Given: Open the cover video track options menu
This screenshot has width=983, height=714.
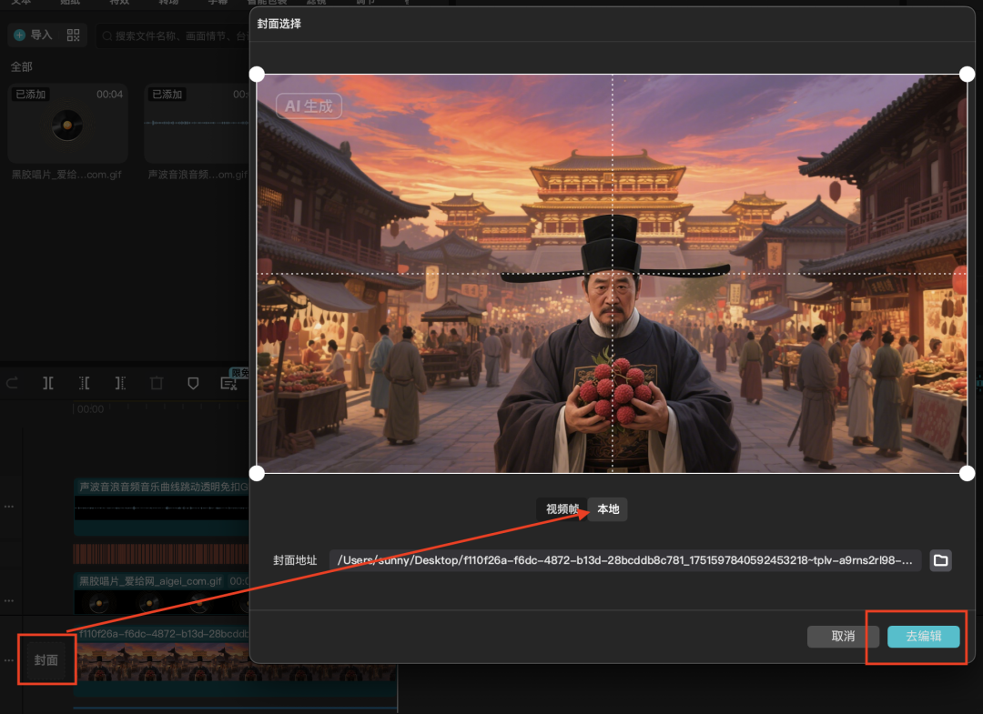Looking at the screenshot, I should (x=9, y=659).
